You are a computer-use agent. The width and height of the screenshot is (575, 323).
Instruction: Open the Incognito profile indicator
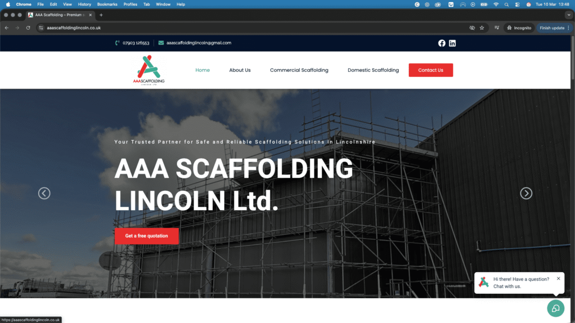(x=519, y=28)
